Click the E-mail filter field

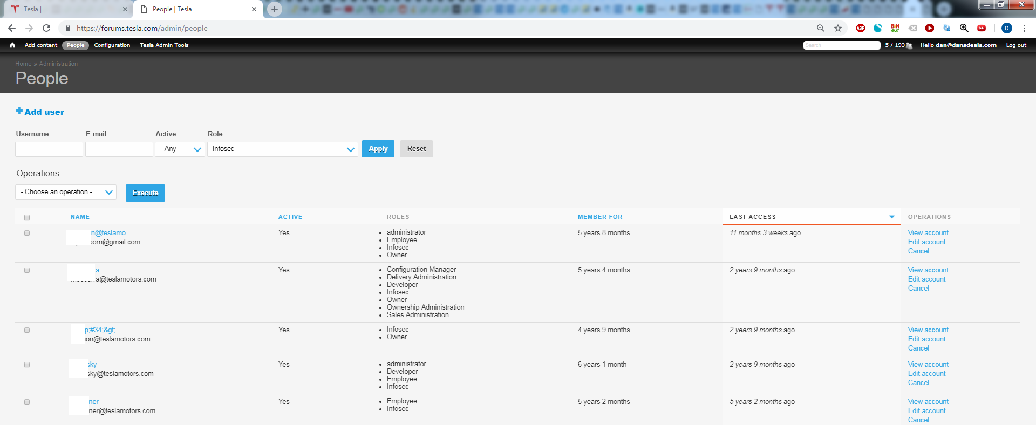(x=119, y=149)
